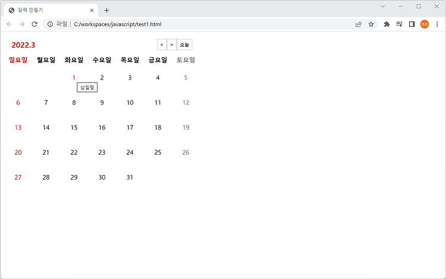
Task: Click the 수요일 column header
Action: (102, 60)
